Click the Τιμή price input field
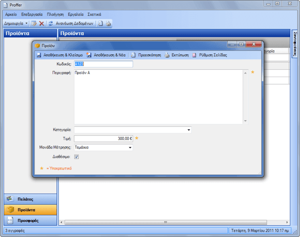This screenshot has height=237, width=300. (104, 139)
